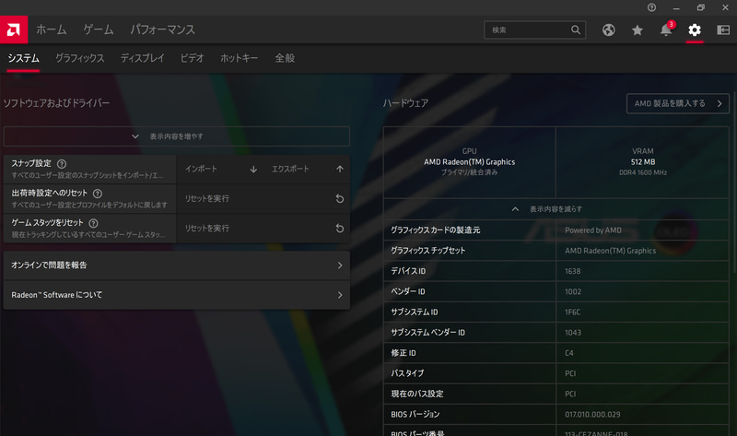Open favorites star icon
This screenshot has width=737, height=436.
coord(638,30)
